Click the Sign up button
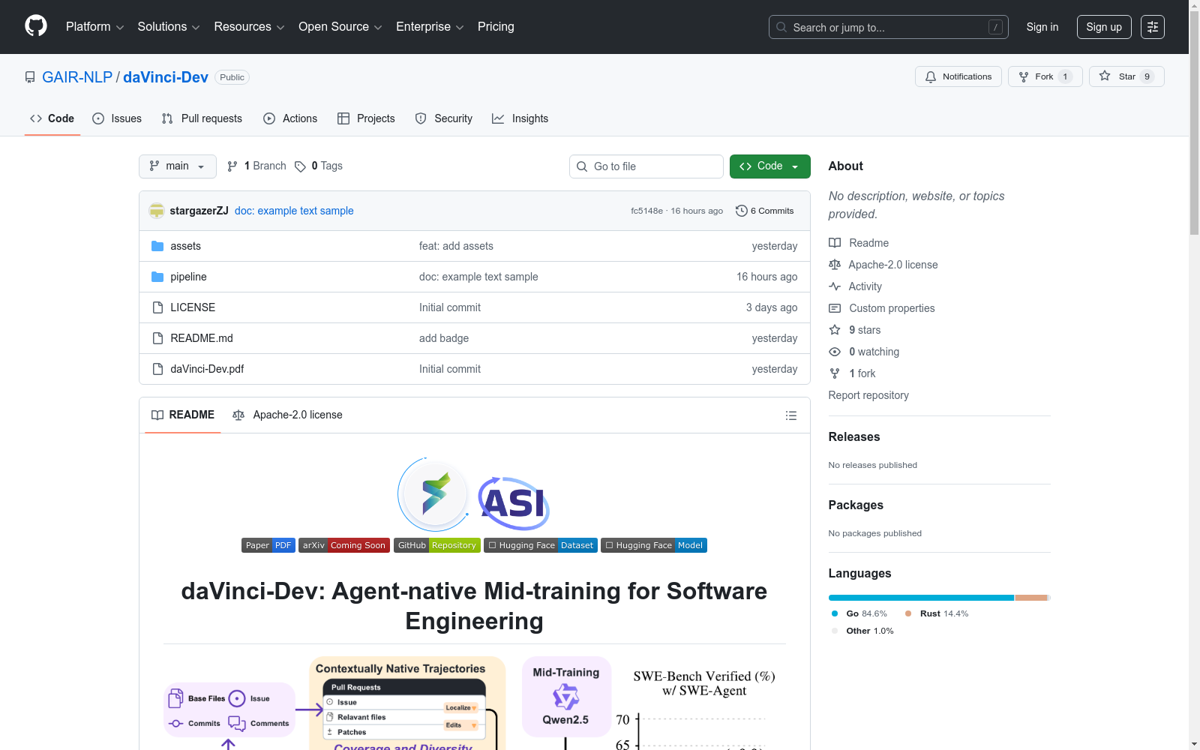This screenshot has height=750, width=1200. (1104, 27)
